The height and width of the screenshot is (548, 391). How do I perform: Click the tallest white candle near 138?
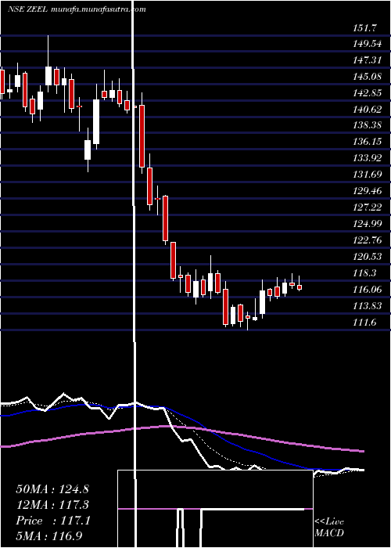96,121
